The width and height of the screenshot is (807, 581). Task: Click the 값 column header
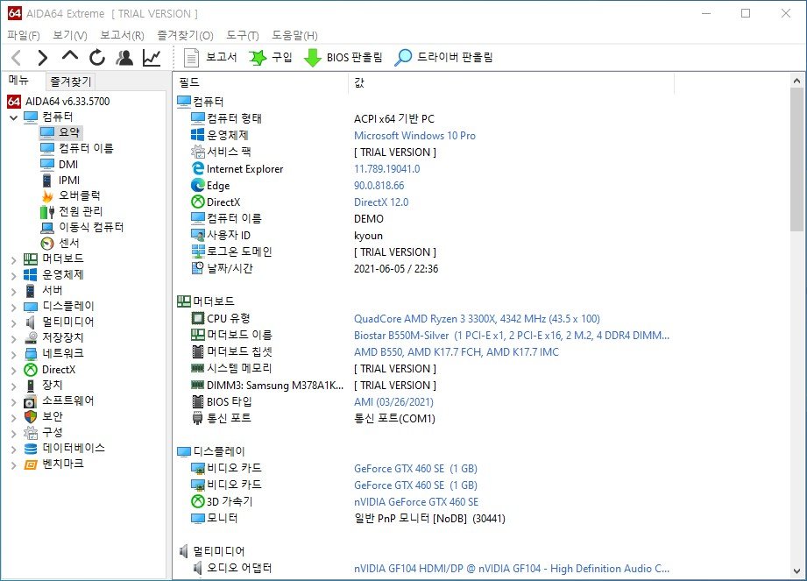tap(512, 82)
